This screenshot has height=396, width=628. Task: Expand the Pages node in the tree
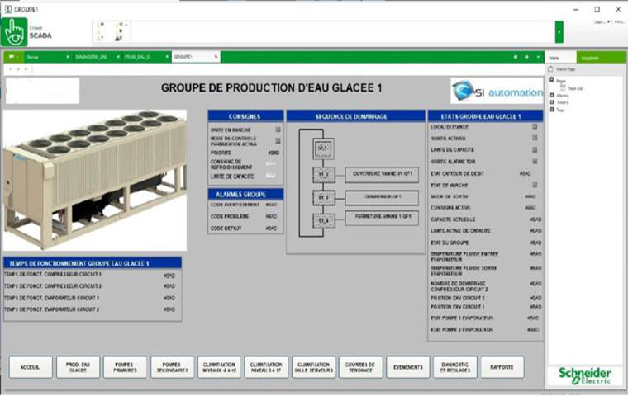coord(552,81)
